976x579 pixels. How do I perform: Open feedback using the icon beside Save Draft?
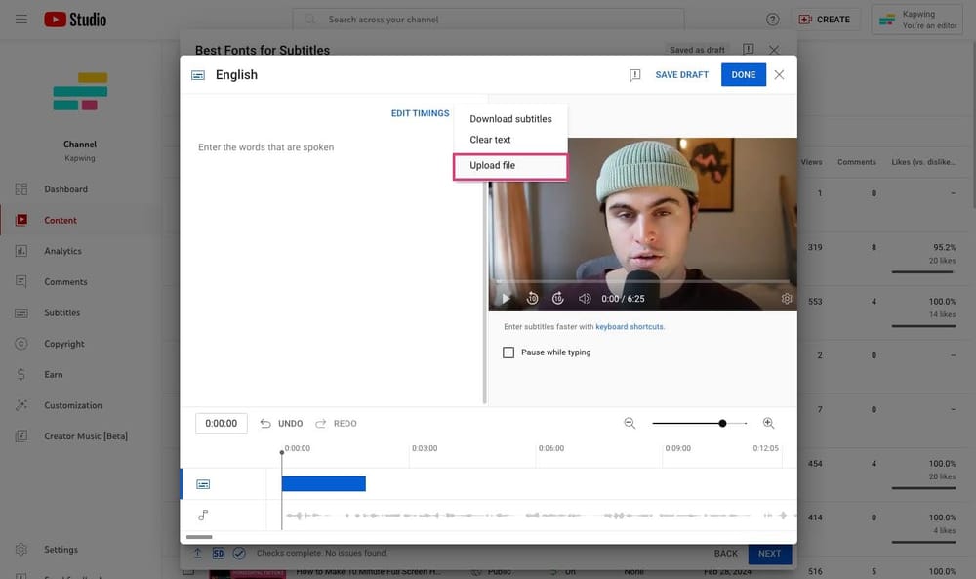(634, 74)
